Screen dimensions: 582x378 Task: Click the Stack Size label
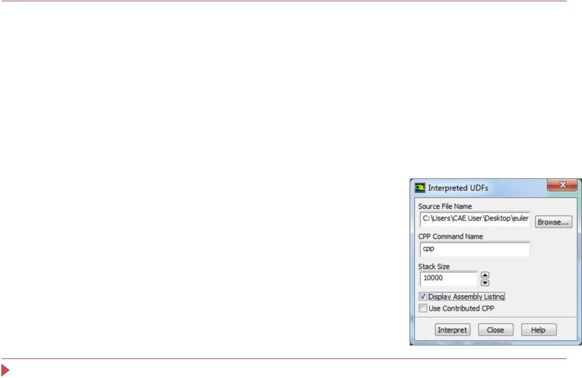pos(434,267)
